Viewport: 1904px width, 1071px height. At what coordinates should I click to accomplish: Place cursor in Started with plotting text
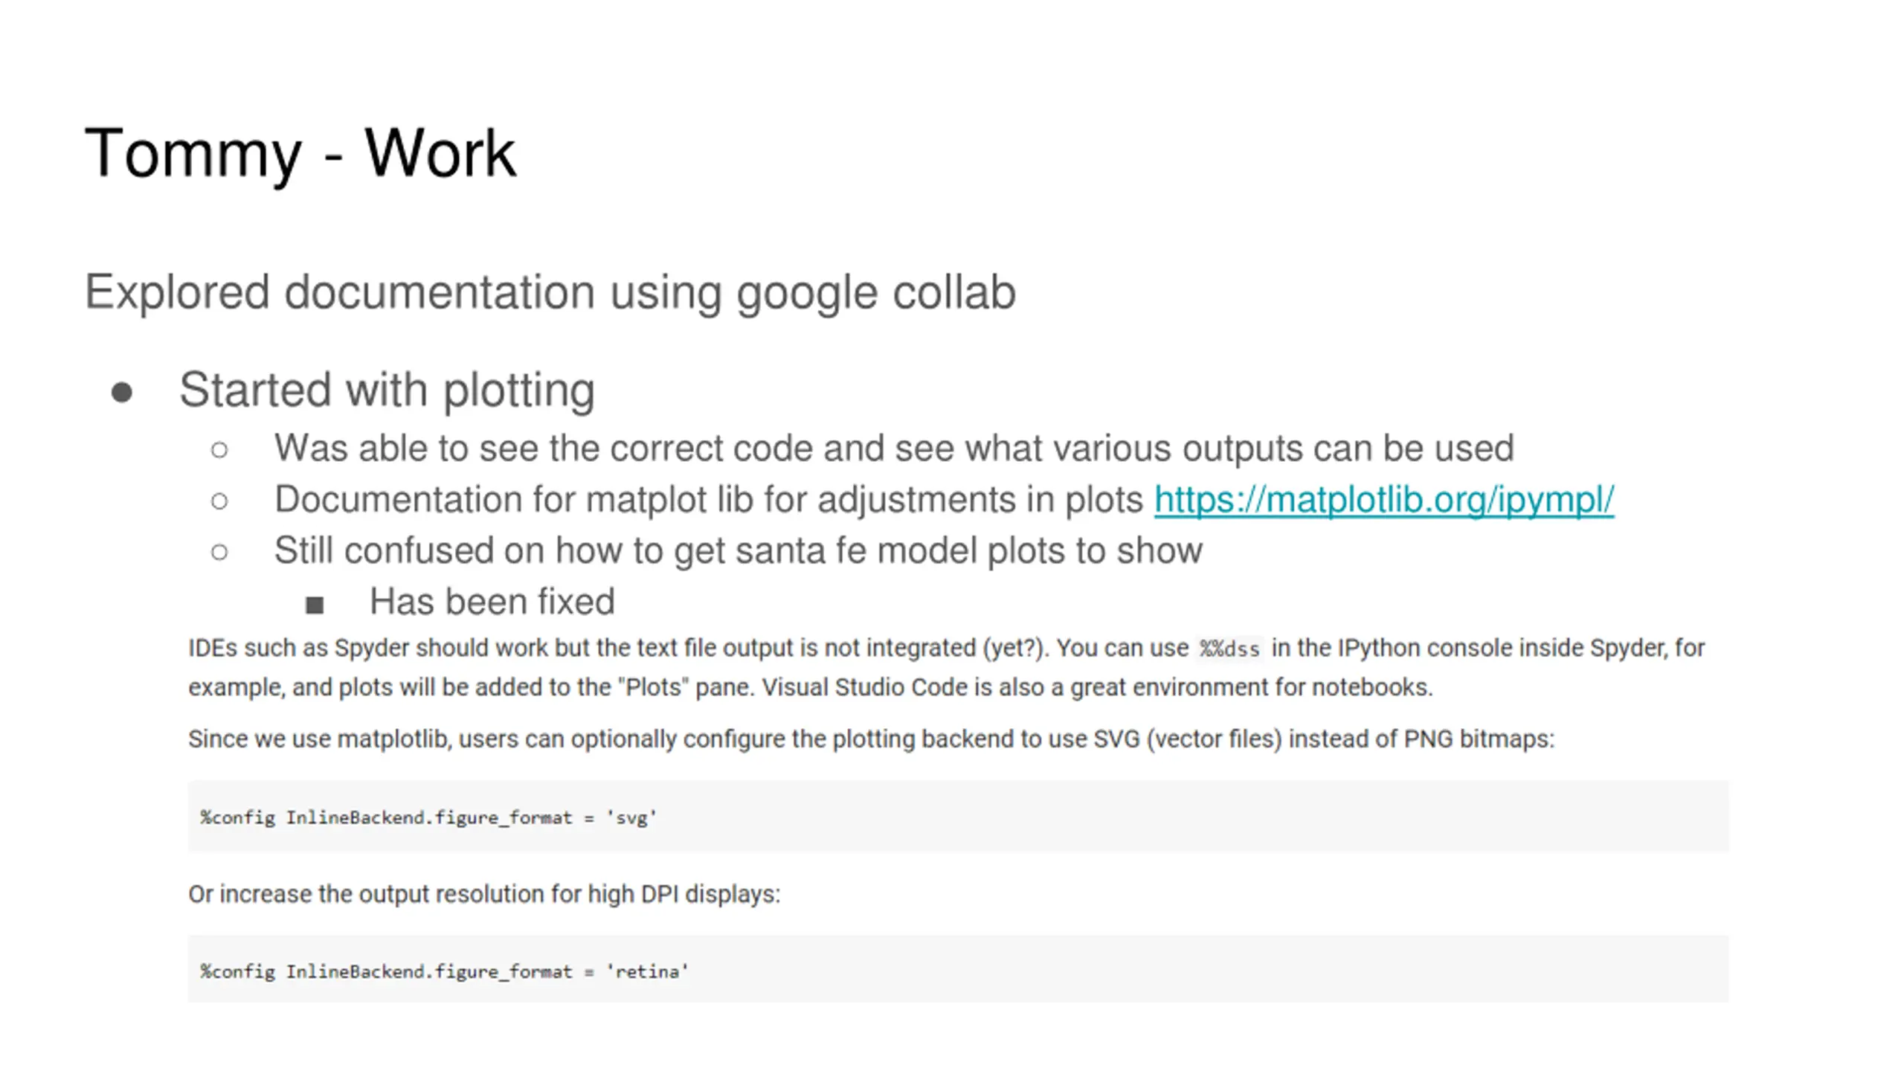tap(387, 390)
